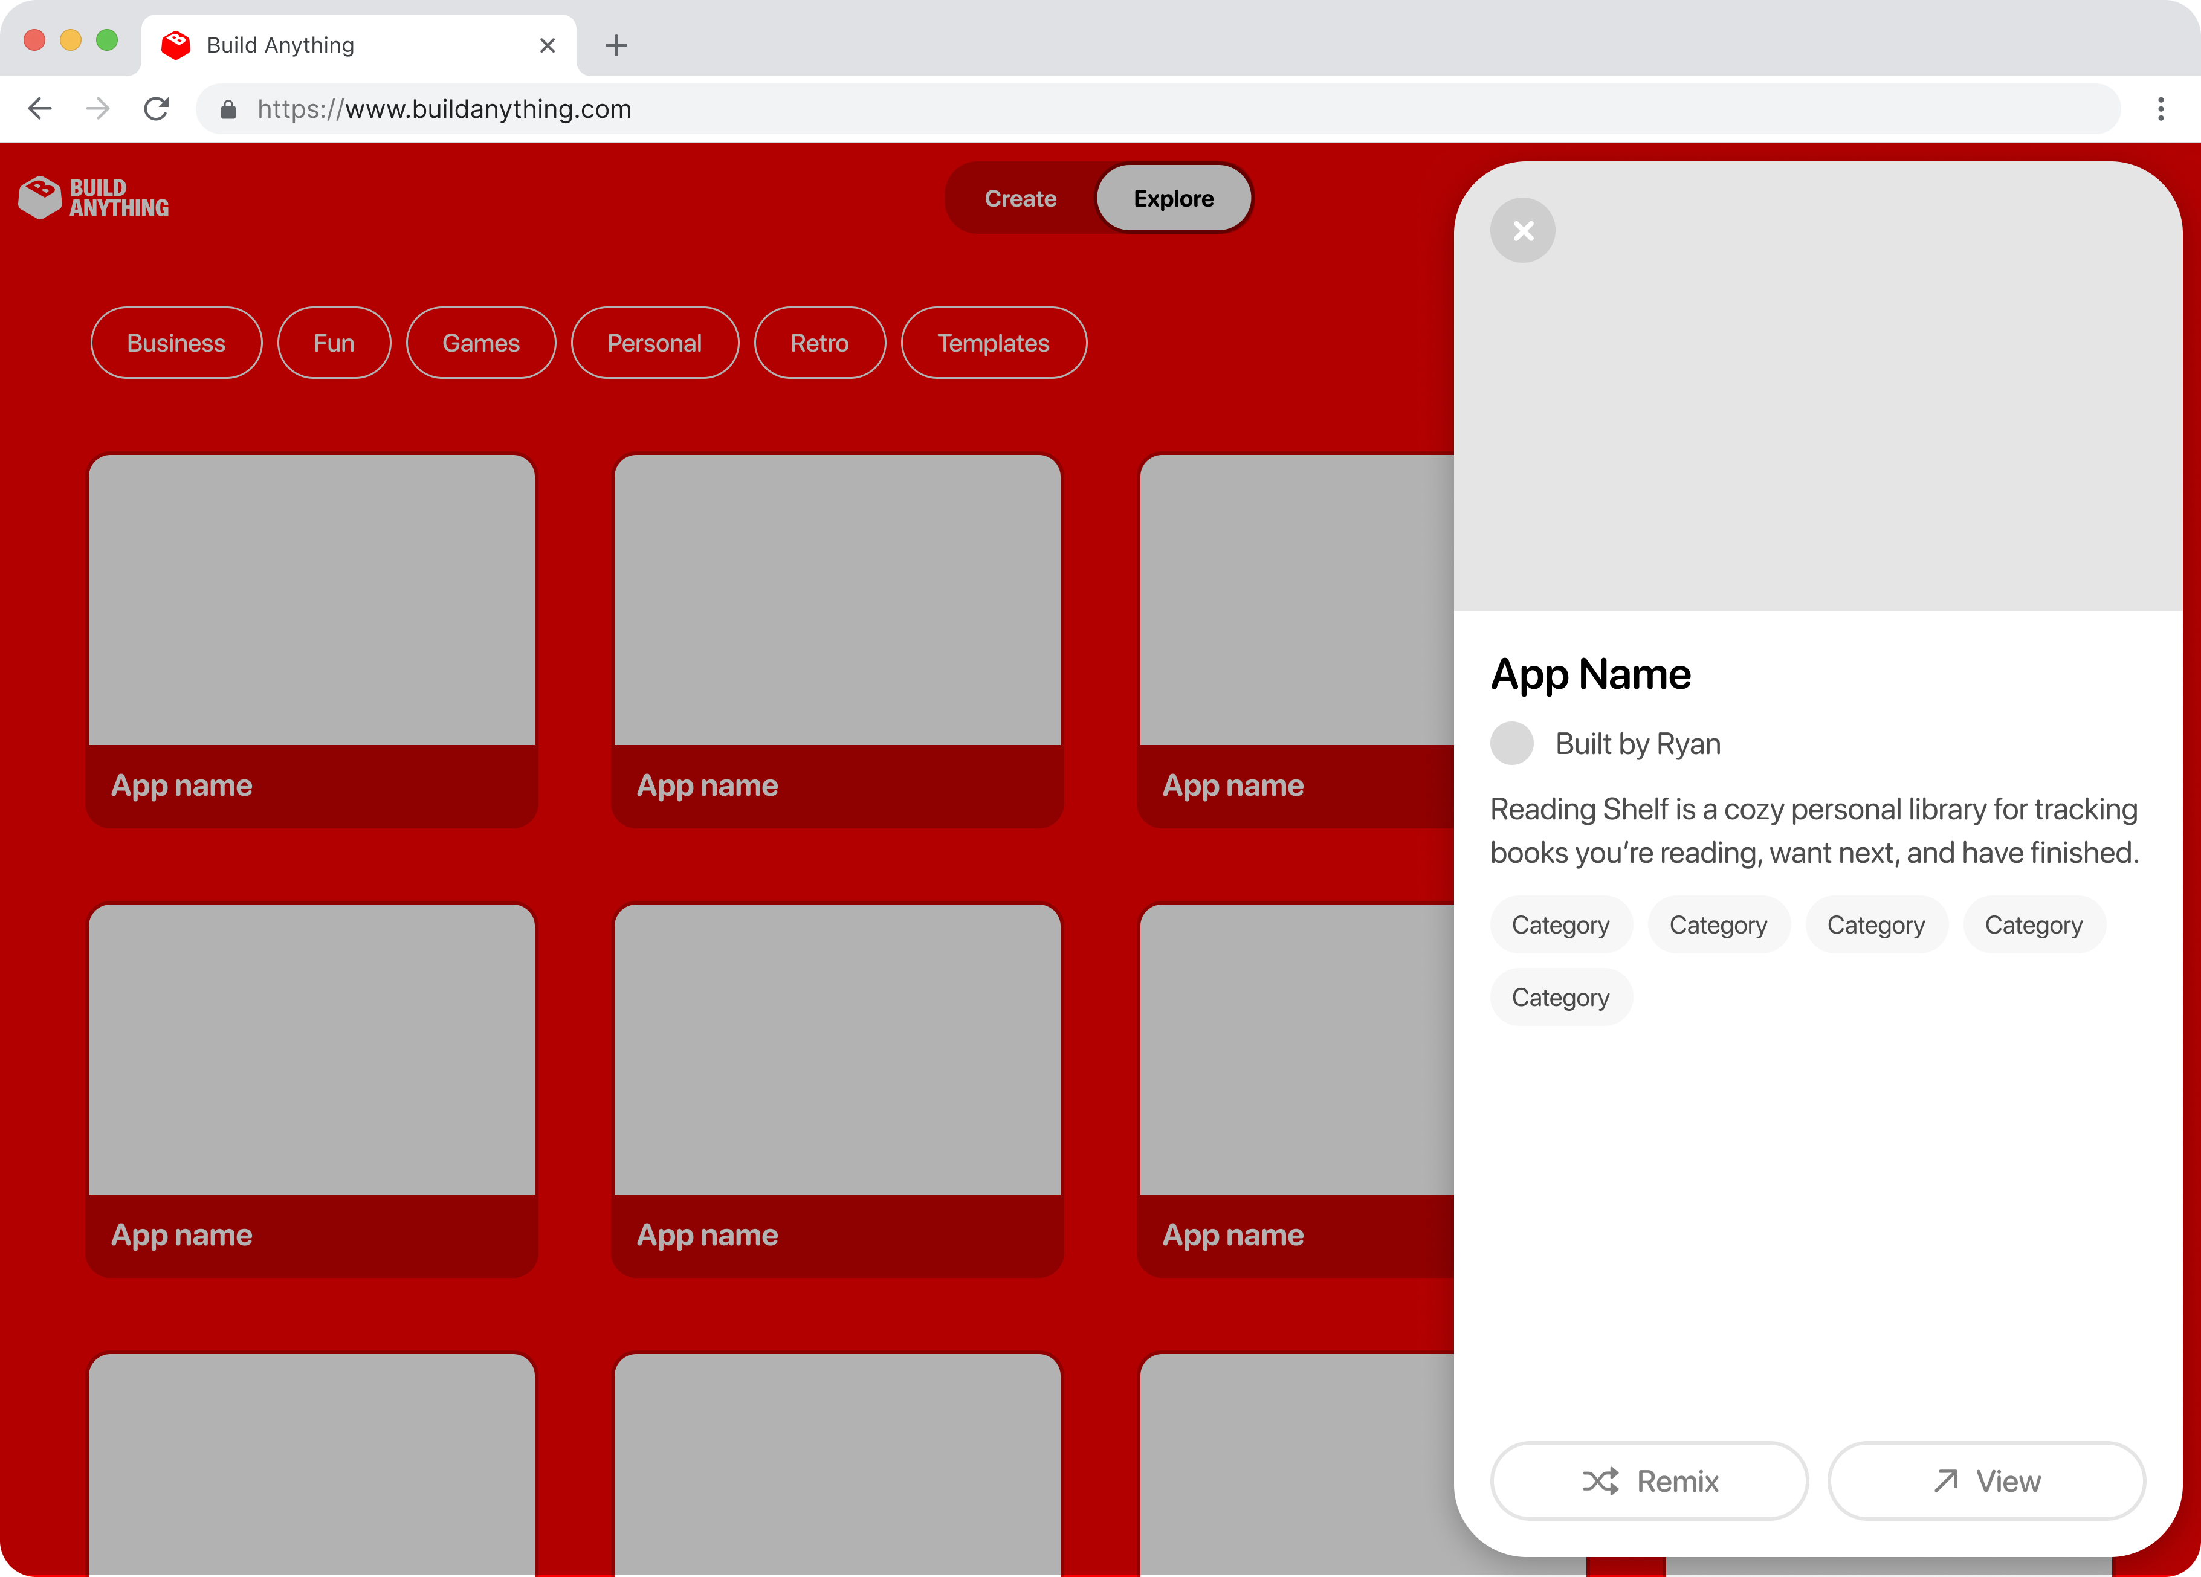
Task: Filter apps by Business
Action: pos(176,343)
